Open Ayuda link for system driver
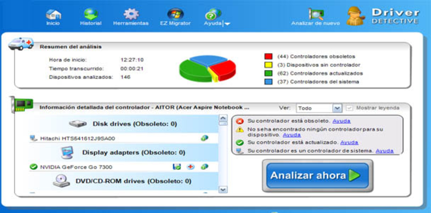This screenshot has width=431, height=213. pos(384,151)
